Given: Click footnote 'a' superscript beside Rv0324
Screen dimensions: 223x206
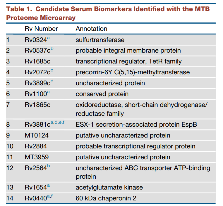Looking at the screenshot, I should point(49,38).
